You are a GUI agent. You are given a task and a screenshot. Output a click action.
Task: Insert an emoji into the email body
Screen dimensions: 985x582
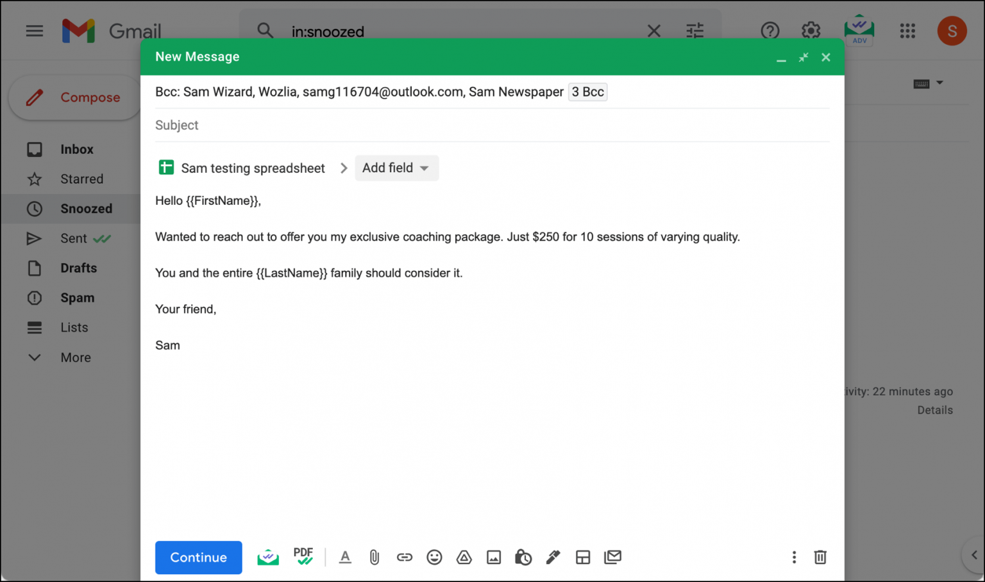tap(434, 557)
